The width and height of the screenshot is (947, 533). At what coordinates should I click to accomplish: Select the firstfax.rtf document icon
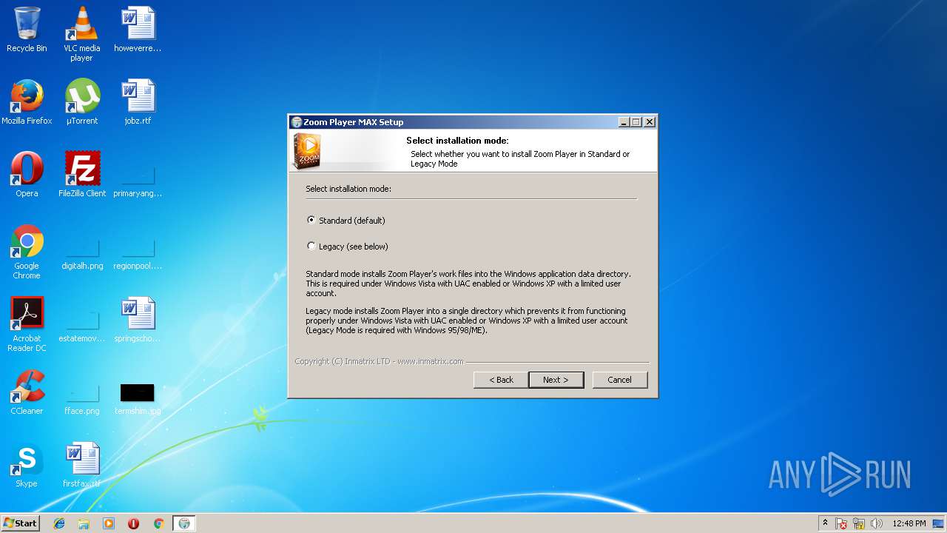[82, 465]
